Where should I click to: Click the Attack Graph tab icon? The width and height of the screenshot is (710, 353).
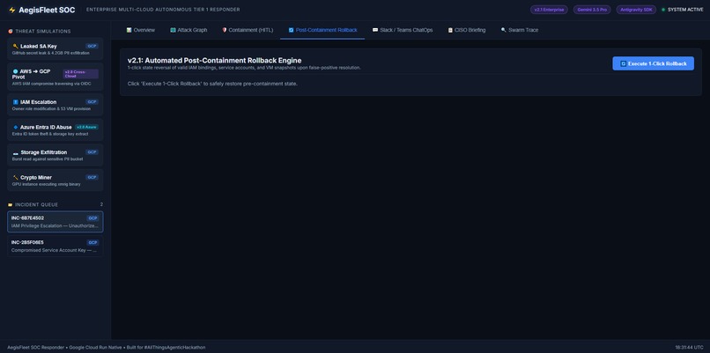click(173, 30)
